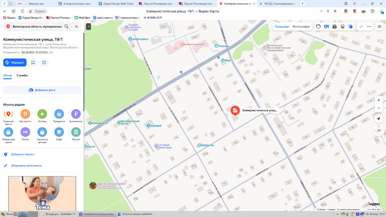Toggle 3D map view
The width and height of the screenshot is (386, 217).
[379, 131]
